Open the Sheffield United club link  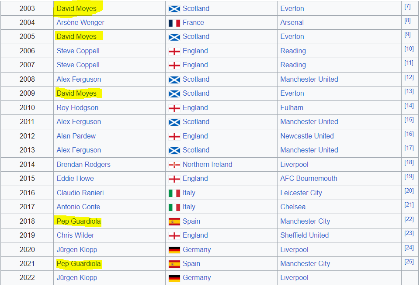pyautogui.click(x=304, y=235)
